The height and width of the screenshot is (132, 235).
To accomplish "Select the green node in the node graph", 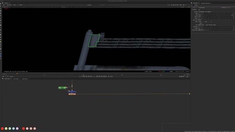I will tap(62, 88).
